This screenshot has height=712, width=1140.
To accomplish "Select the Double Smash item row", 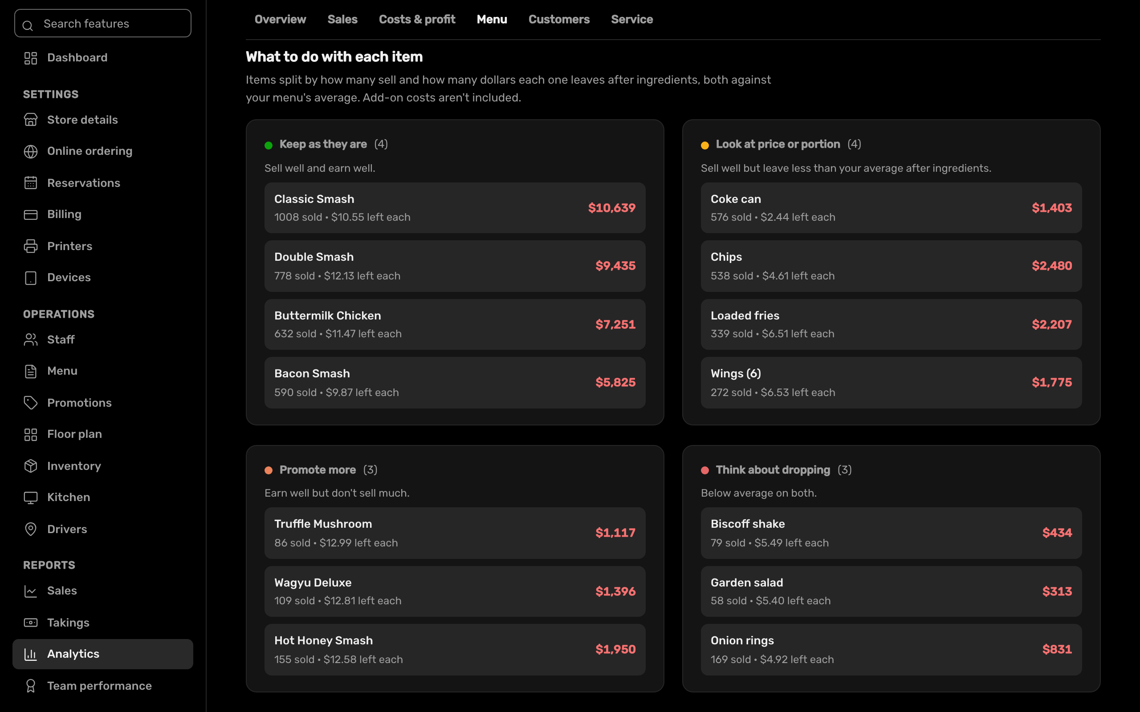I will [455, 266].
